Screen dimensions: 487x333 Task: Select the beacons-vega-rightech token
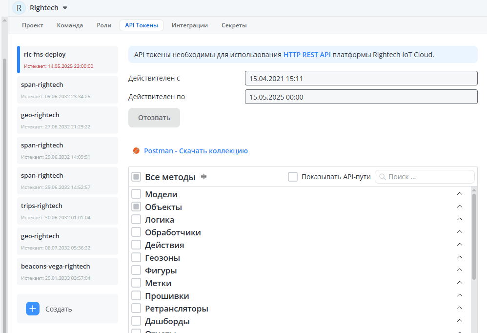click(68, 271)
